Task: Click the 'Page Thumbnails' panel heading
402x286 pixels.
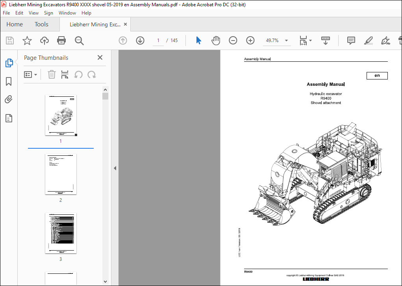Action: tap(46, 58)
